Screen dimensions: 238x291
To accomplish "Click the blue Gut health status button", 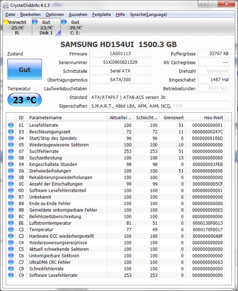I will (25, 69).
